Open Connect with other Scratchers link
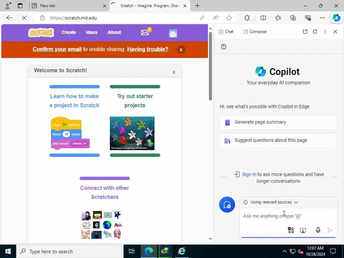Viewport: 344px width, 258px height. (x=105, y=192)
